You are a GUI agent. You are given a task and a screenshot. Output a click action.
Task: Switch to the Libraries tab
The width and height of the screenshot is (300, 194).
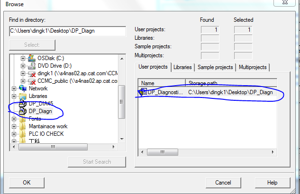[182, 67]
